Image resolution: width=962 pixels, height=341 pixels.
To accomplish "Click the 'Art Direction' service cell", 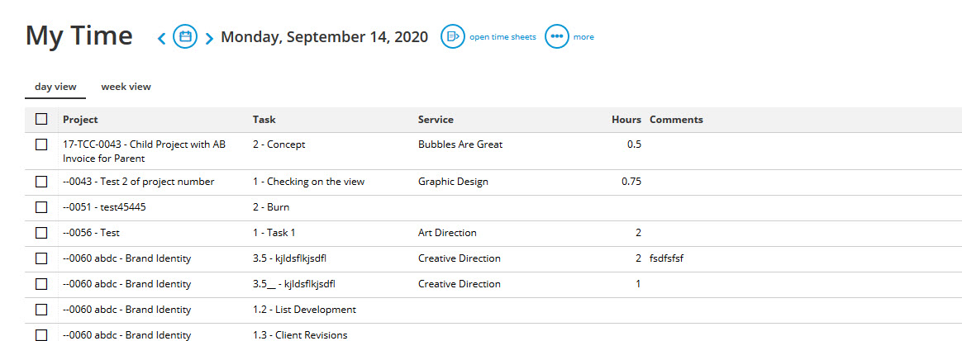I will pyautogui.click(x=447, y=233).
